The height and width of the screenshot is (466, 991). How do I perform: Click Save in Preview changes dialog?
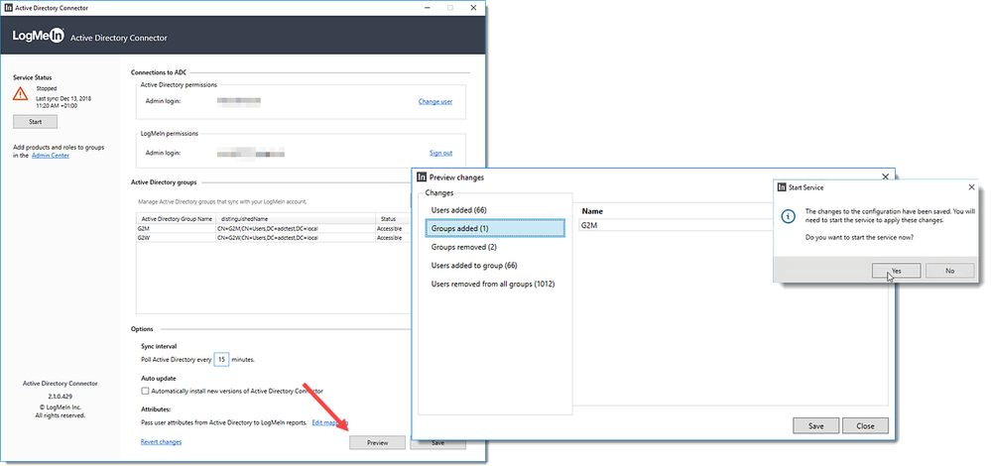[x=816, y=425]
